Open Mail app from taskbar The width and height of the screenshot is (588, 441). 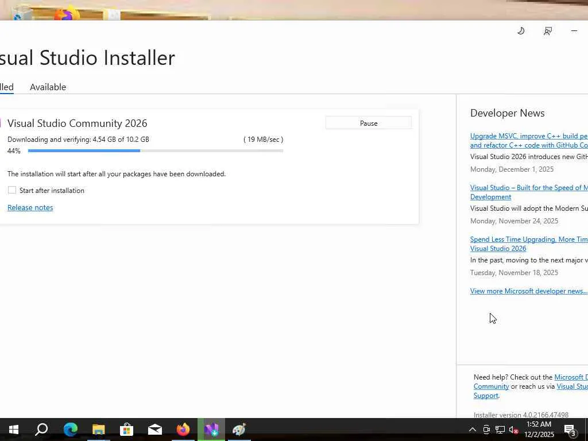point(155,430)
